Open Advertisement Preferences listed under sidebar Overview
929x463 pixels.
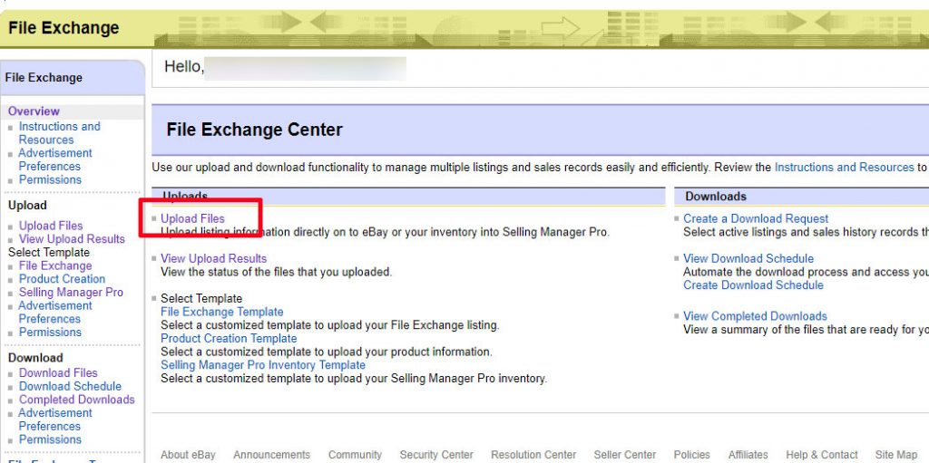tap(55, 159)
